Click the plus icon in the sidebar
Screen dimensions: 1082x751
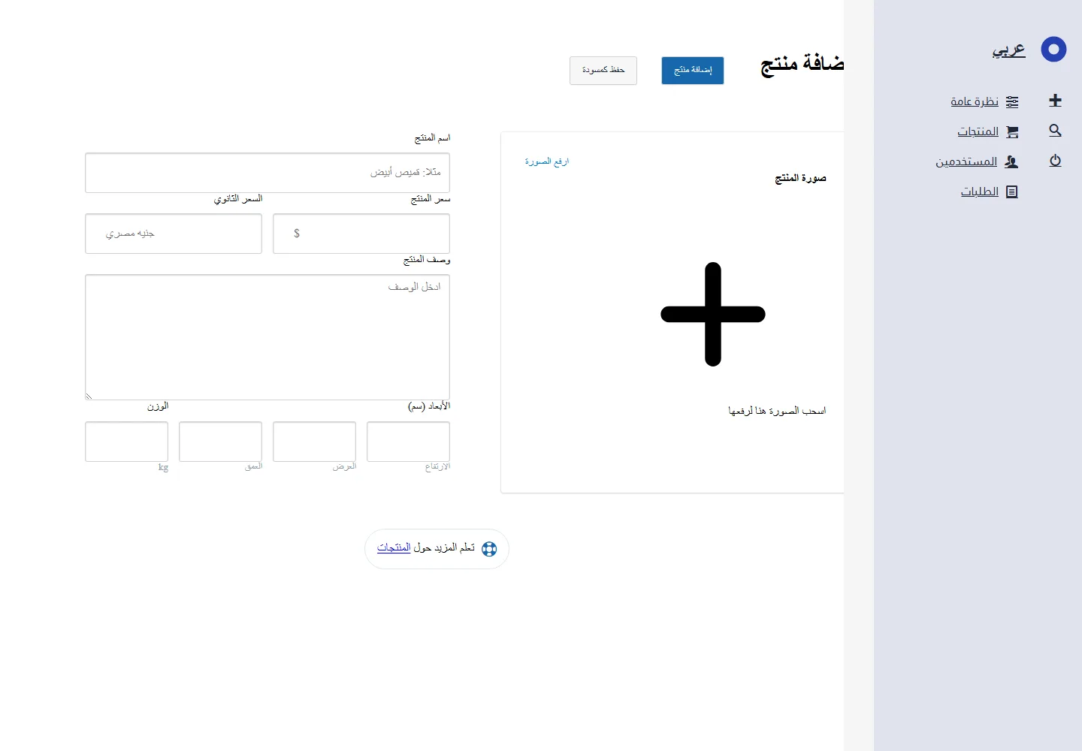(x=1055, y=101)
